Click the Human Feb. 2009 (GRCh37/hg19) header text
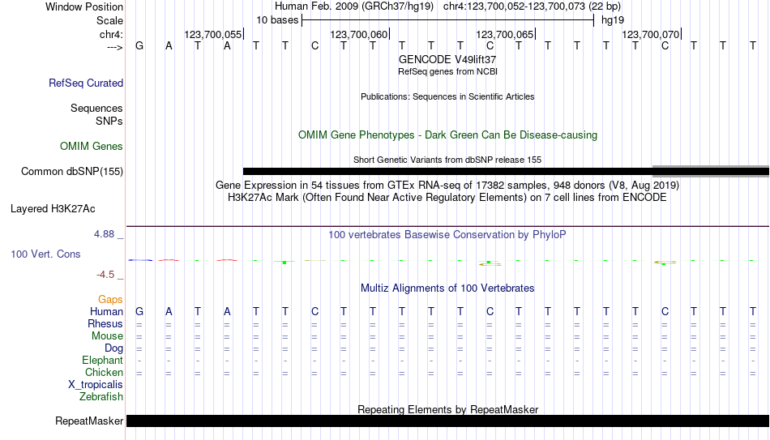This screenshot has width=770, height=440. (x=354, y=6)
